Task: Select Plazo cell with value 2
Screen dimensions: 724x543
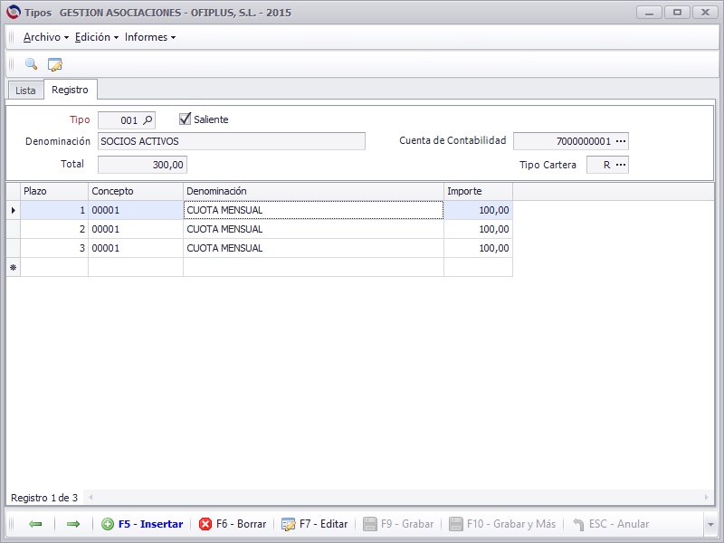Action: pos(54,229)
